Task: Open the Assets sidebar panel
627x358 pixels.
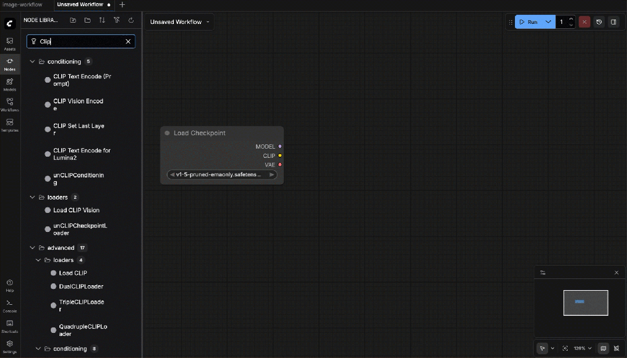Action: pyautogui.click(x=10, y=43)
